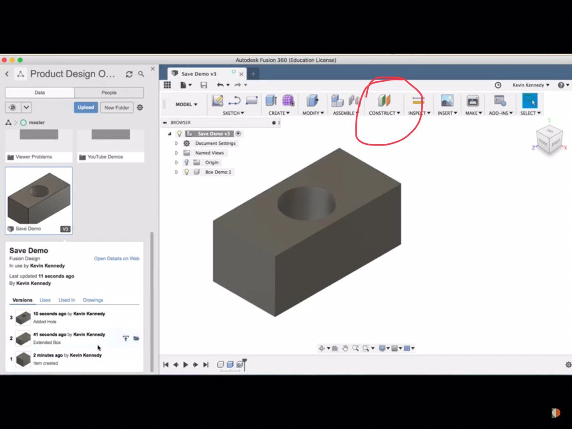572x429 pixels.
Task: Open the SKETCH menu
Action: coord(233,113)
